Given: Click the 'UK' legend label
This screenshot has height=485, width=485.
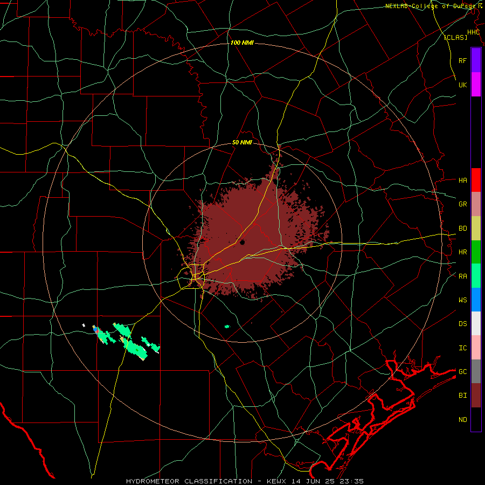Looking at the screenshot, I should pyautogui.click(x=462, y=85).
